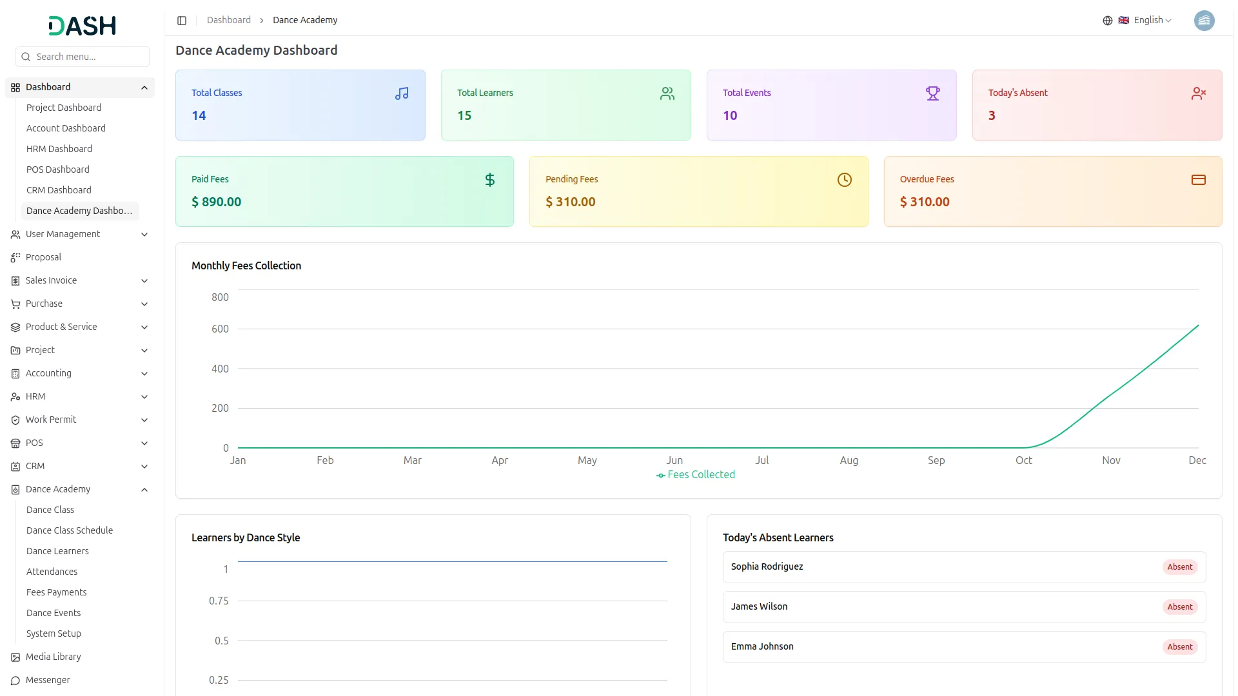Open Fees Payments in sidebar
This screenshot has height=696, width=1238.
57,592
